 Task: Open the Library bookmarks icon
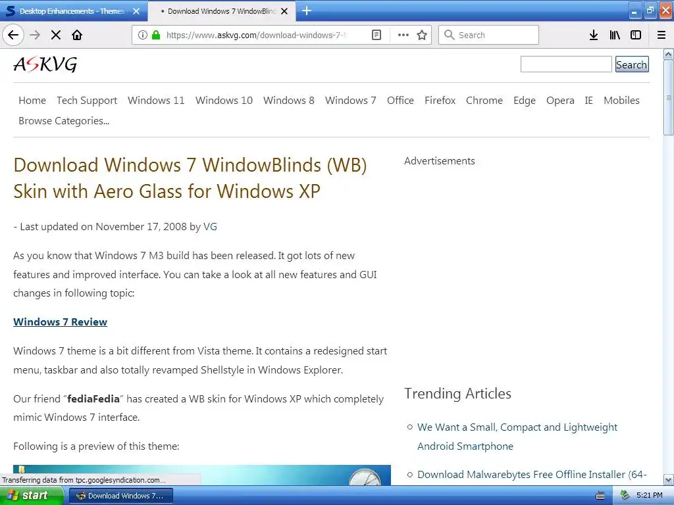pos(615,35)
